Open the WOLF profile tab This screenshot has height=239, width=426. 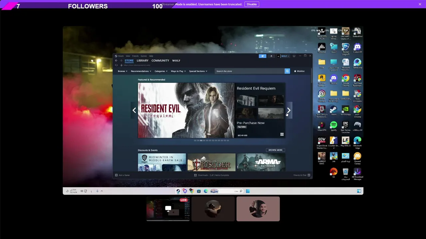coord(176,61)
